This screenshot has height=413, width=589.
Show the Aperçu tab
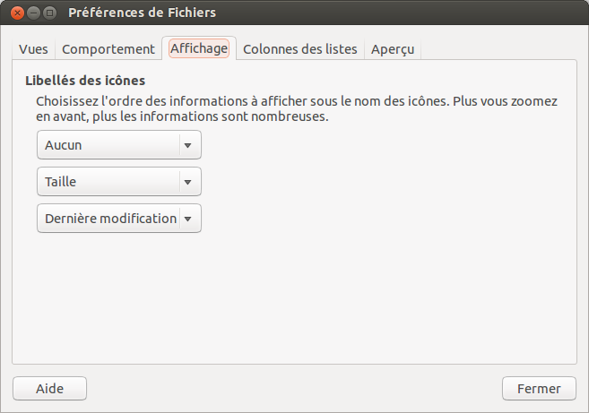click(393, 49)
